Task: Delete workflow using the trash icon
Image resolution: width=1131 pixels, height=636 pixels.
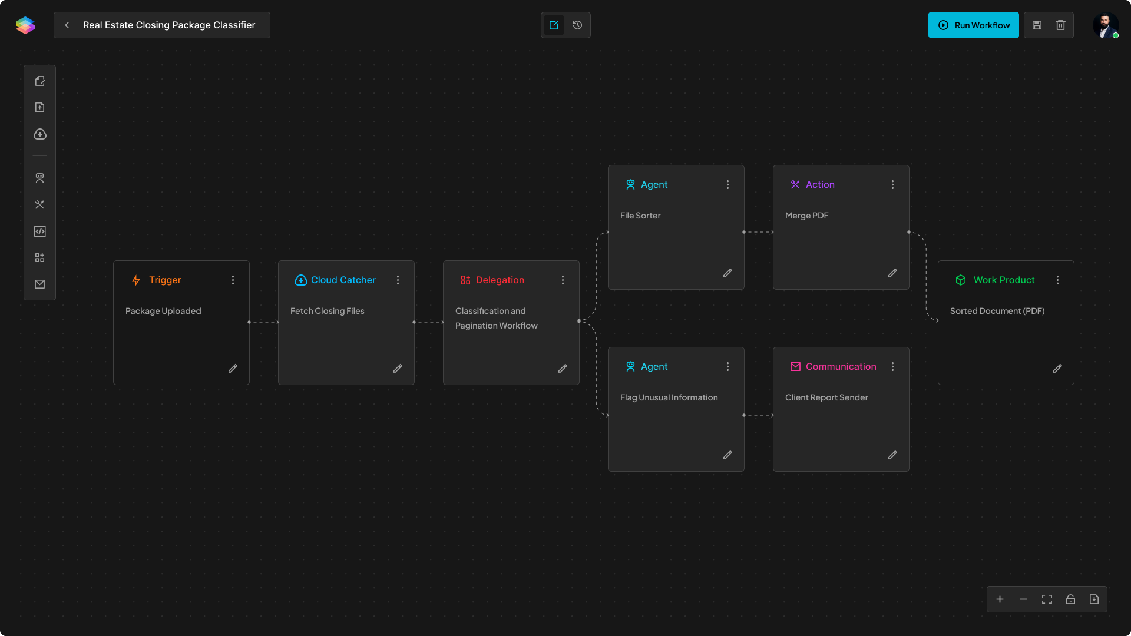Action: (1060, 25)
